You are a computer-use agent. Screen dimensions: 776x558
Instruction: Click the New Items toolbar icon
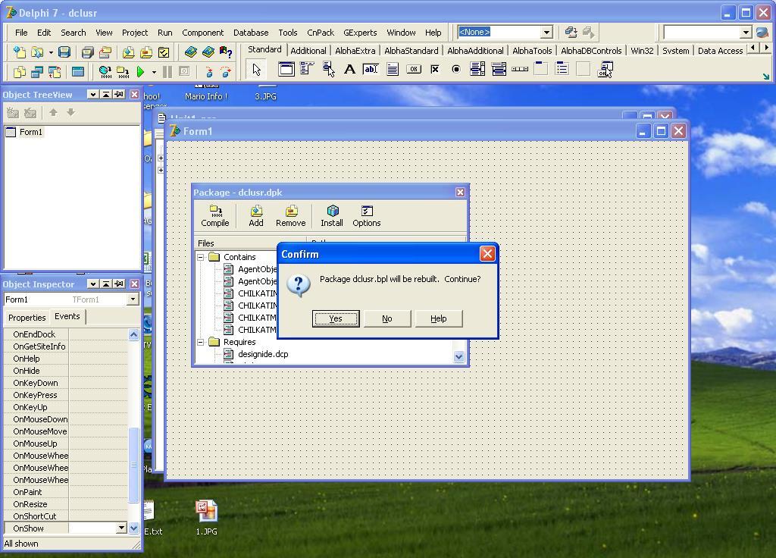pyautogui.click(x=19, y=52)
